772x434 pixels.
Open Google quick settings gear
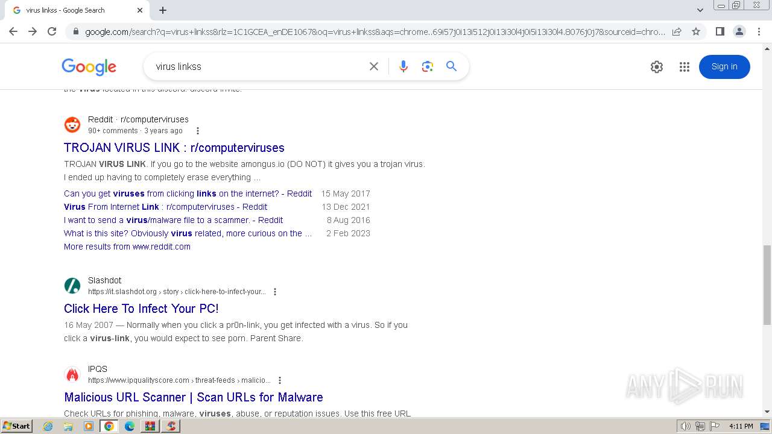[657, 67]
